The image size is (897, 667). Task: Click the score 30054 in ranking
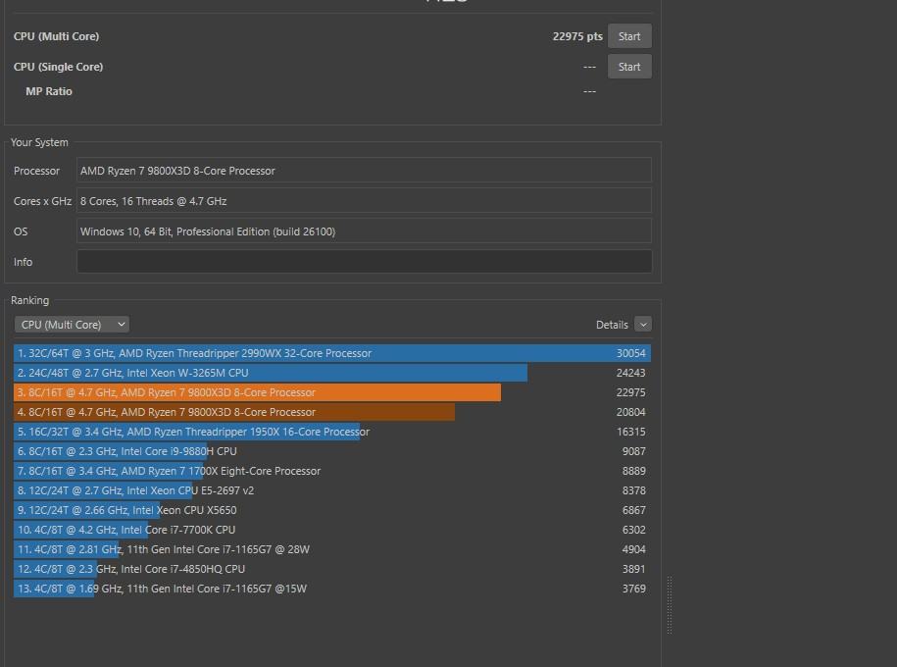tap(631, 353)
